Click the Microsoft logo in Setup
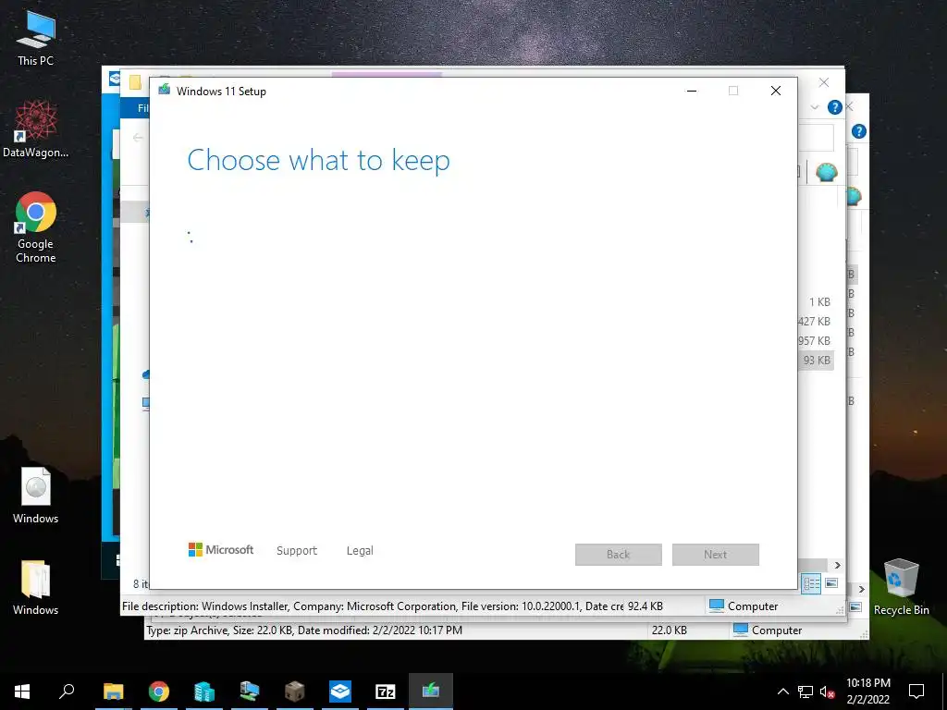This screenshot has width=947, height=710. (220, 549)
